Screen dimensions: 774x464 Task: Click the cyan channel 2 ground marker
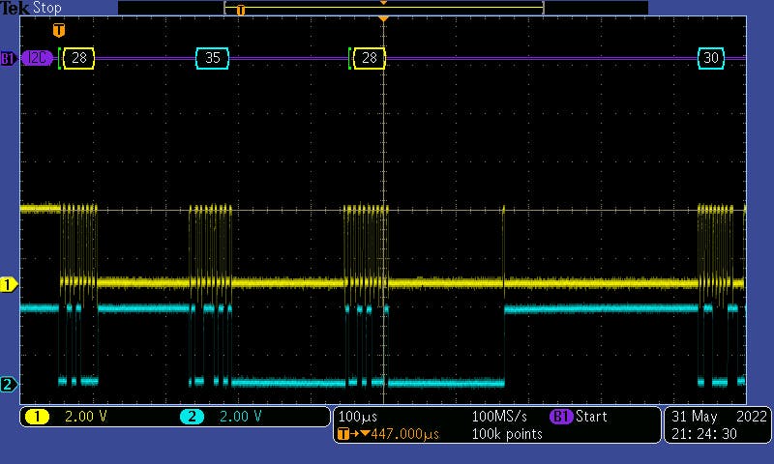[9, 385]
